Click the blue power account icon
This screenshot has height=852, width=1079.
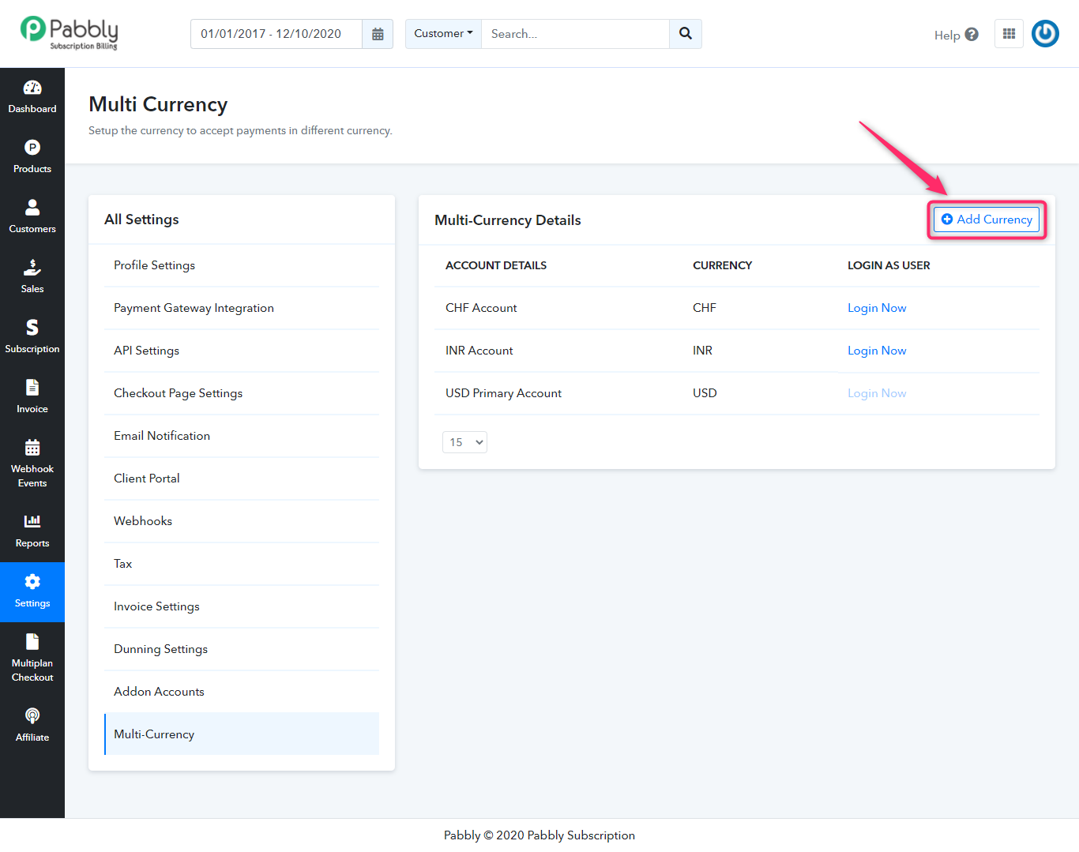[x=1045, y=34]
